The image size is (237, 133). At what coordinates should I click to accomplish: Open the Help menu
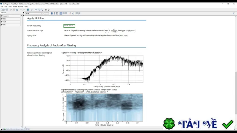click(26, 7)
